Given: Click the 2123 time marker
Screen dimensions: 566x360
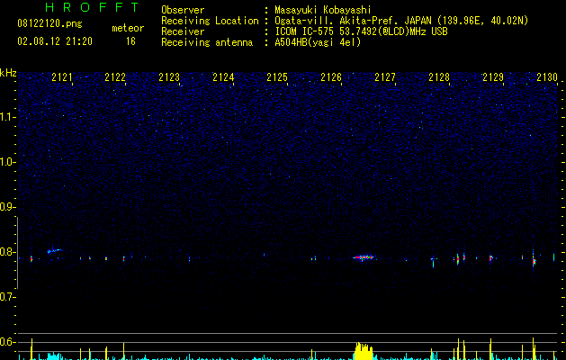Looking at the screenshot, I should (169, 77).
